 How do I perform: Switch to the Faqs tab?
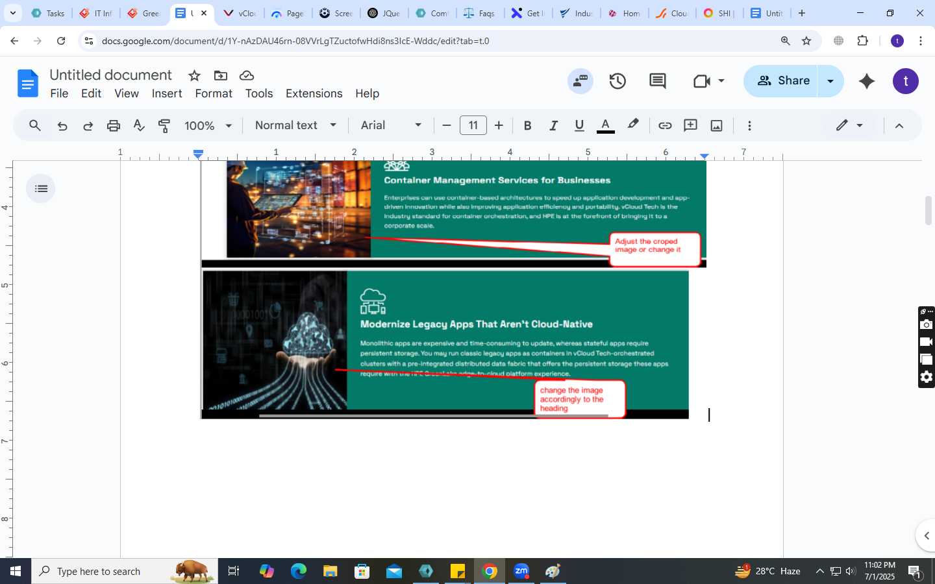click(x=479, y=13)
